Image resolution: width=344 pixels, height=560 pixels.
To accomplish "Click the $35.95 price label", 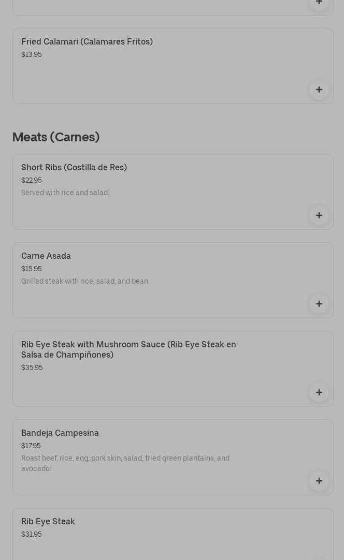I will coord(32,368).
